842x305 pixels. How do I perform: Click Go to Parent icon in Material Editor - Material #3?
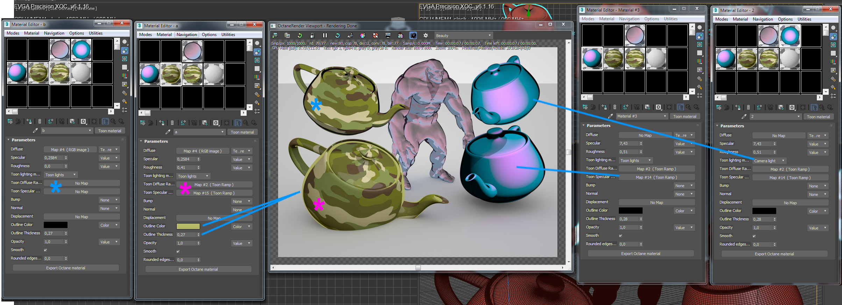(688, 107)
